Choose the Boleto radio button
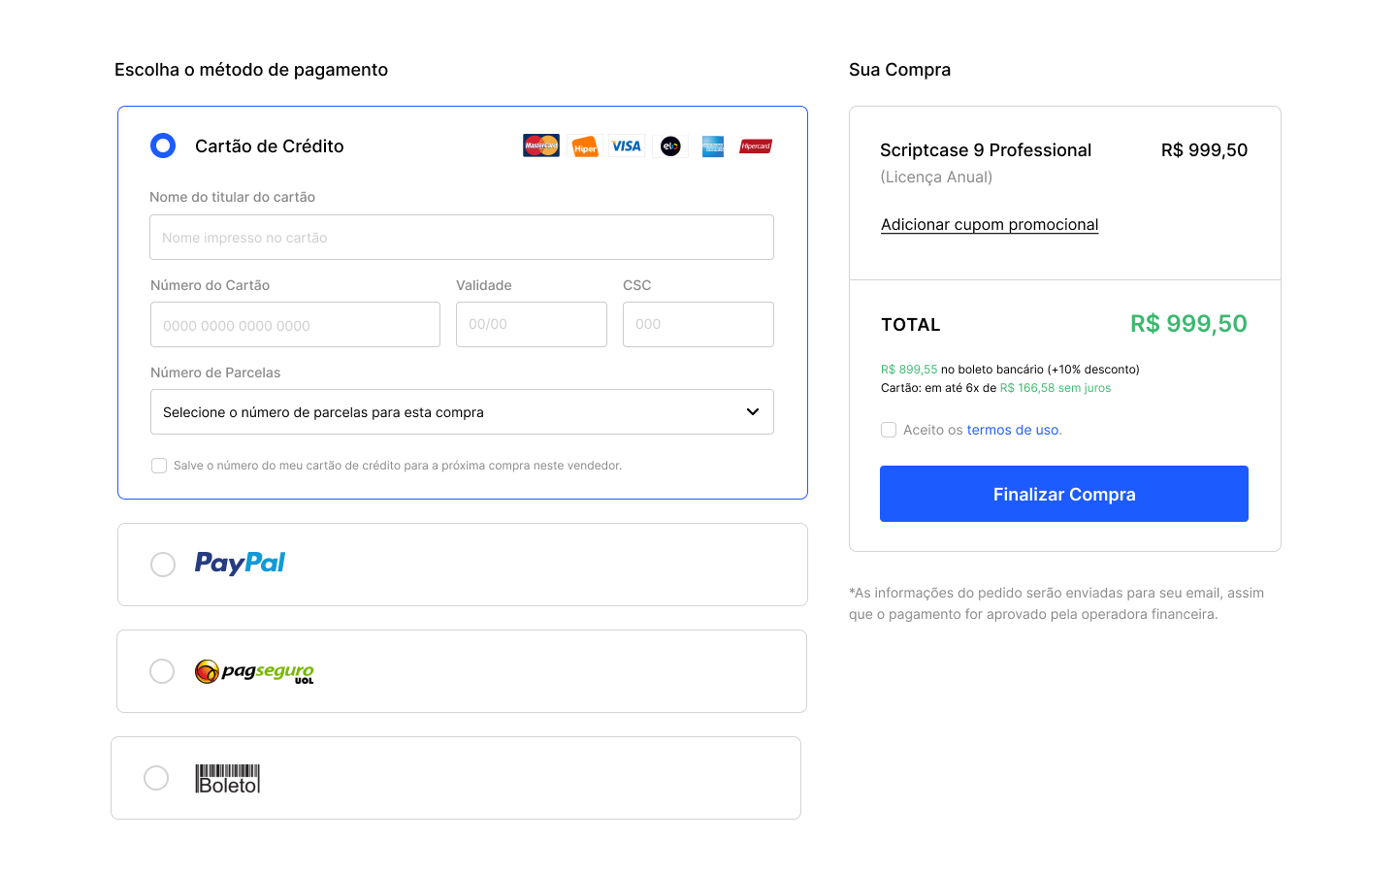Screen dimensions: 1397x873 156,778
